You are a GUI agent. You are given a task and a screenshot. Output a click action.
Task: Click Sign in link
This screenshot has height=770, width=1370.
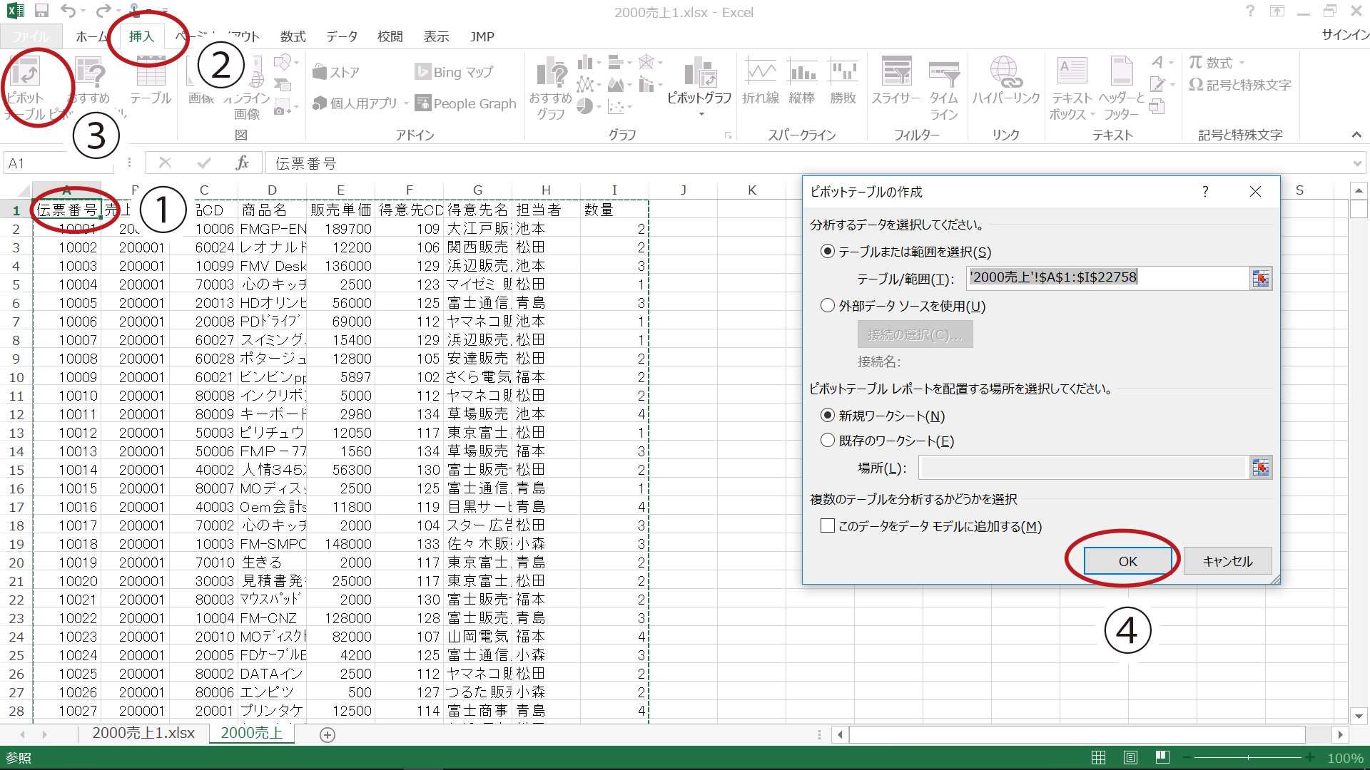(1345, 35)
